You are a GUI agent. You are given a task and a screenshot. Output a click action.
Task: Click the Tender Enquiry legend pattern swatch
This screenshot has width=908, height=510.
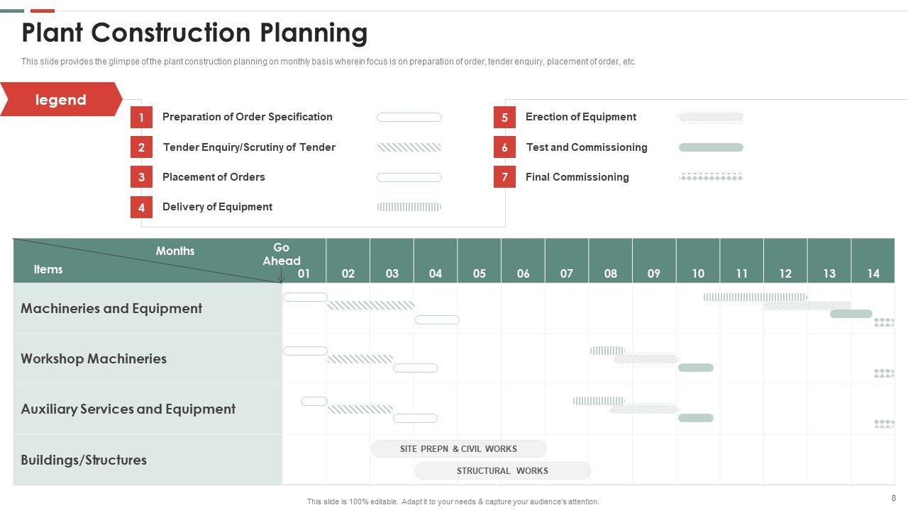[x=409, y=147]
